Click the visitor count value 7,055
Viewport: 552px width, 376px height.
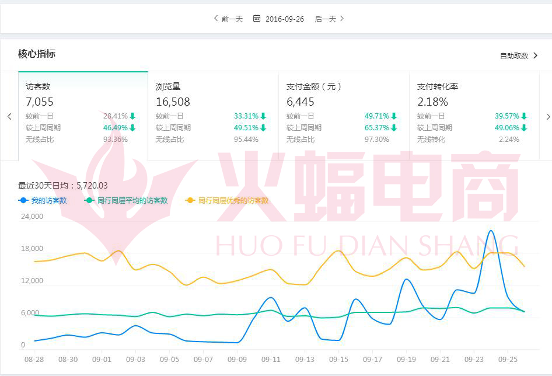(x=40, y=102)
